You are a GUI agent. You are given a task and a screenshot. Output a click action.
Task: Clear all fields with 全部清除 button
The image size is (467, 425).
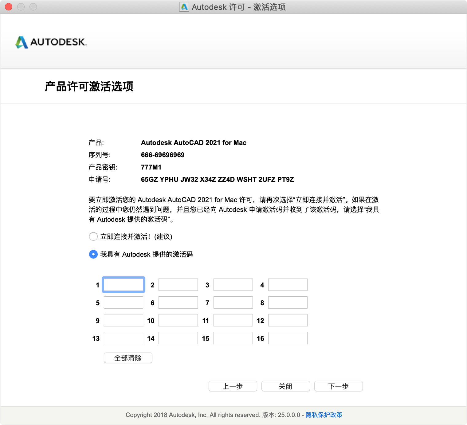[x=128, y=358]
